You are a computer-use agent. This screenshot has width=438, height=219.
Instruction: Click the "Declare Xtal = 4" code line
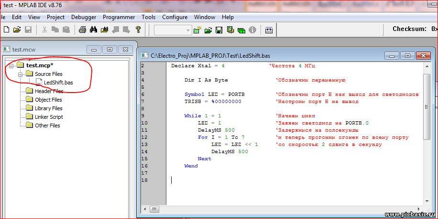point(198,66)
